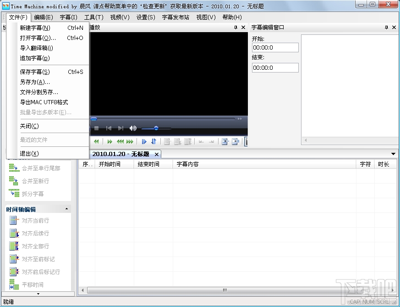Click the player fast-forward arrows beside seek bar
This screenshot has height=307, width=400.
pos(240,119)
